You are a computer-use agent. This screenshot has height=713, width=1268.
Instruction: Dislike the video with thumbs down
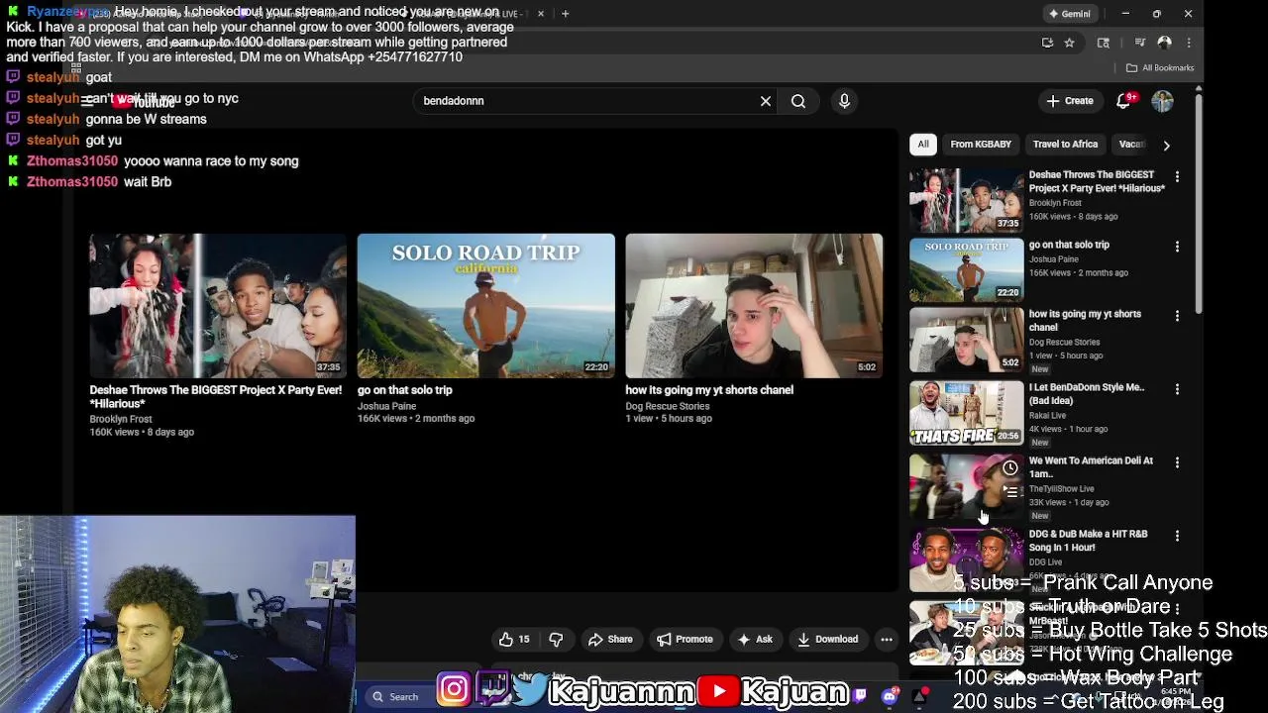click(x=556, y=640)
